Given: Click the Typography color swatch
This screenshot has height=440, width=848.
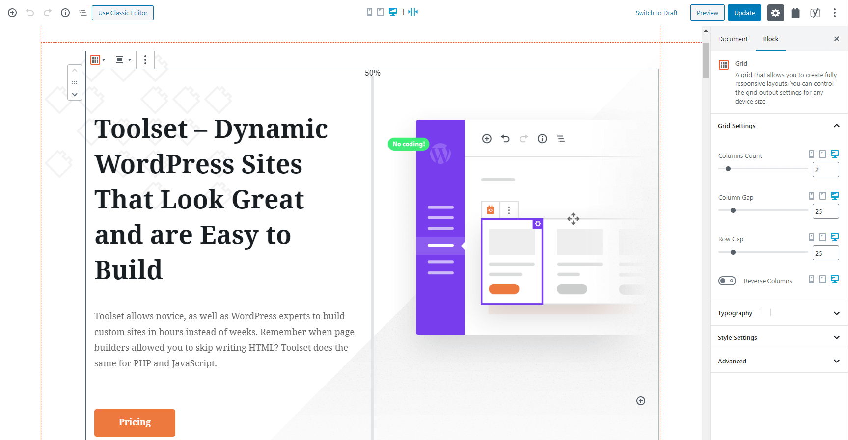Looking at the screenshot, I should pyautogui.click(x=765, y=312).
